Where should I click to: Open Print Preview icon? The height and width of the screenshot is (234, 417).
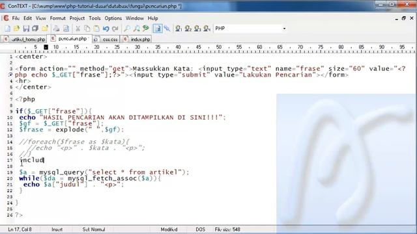(66, 29)
